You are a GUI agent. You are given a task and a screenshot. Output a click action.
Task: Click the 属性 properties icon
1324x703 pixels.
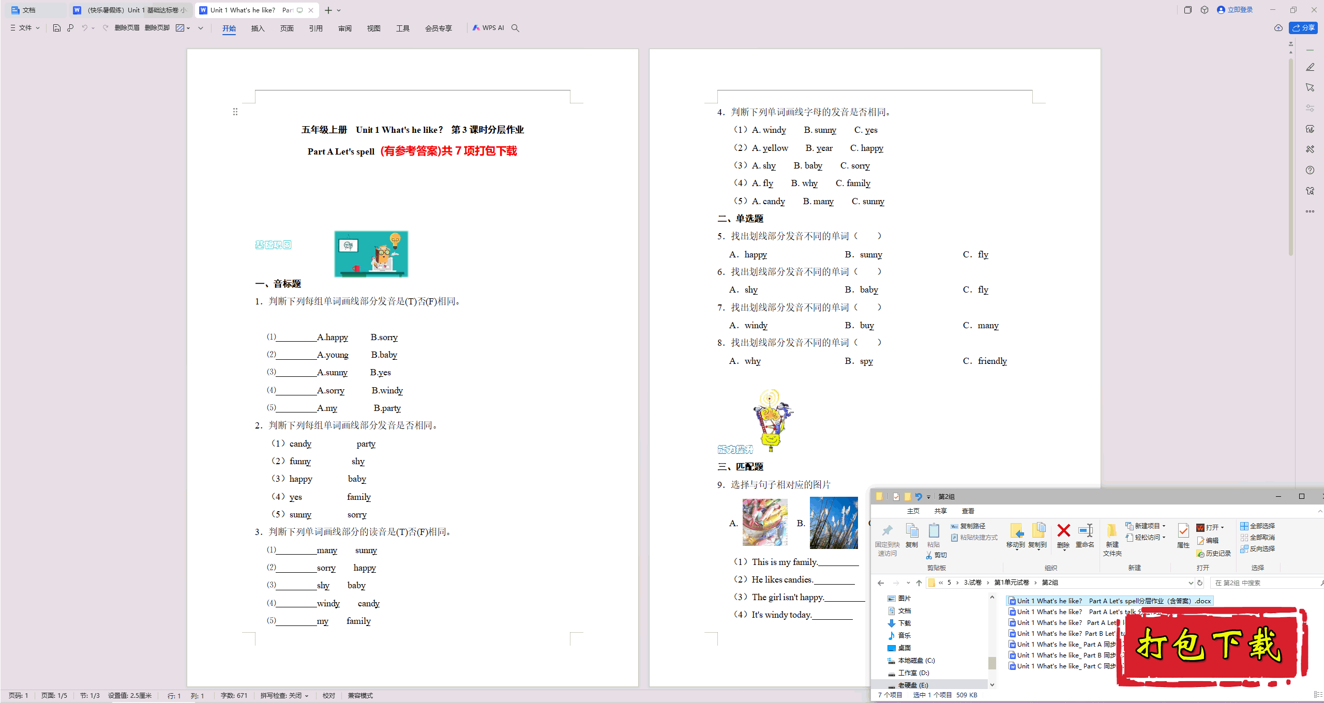(x=1183, y=536)
